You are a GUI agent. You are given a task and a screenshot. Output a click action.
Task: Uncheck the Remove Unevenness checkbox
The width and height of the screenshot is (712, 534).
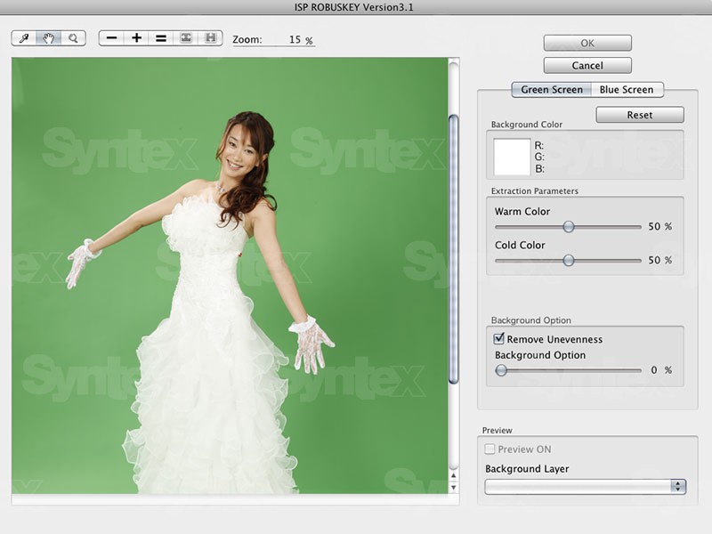[499, 339]
